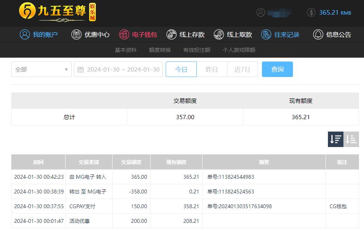Viewport: 364px width, 231px height.
Task: Click the 电子钱包 wallet icon
Action: tap(124, 34)
